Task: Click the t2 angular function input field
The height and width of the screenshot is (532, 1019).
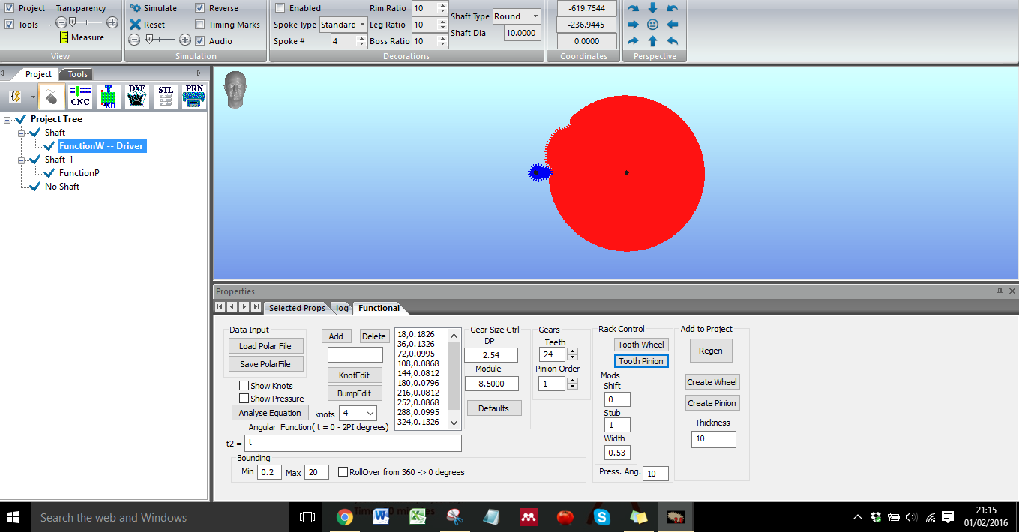Action: 352,444
